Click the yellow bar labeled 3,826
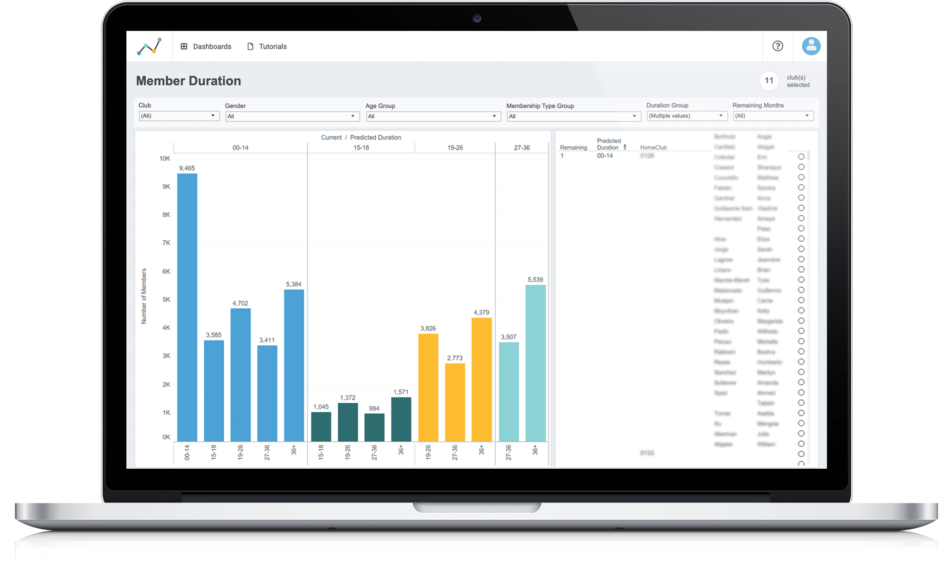The height and width of the screenshot is (577, 950). point(428,388)
